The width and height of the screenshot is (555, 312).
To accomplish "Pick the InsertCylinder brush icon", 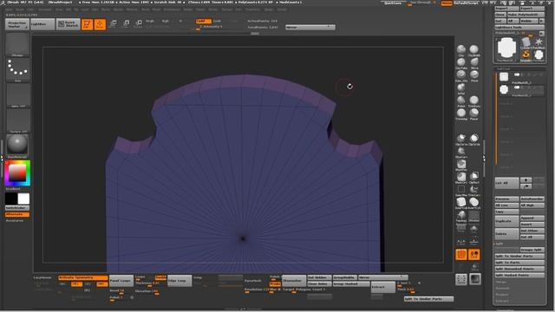I will tap(474, 202).
